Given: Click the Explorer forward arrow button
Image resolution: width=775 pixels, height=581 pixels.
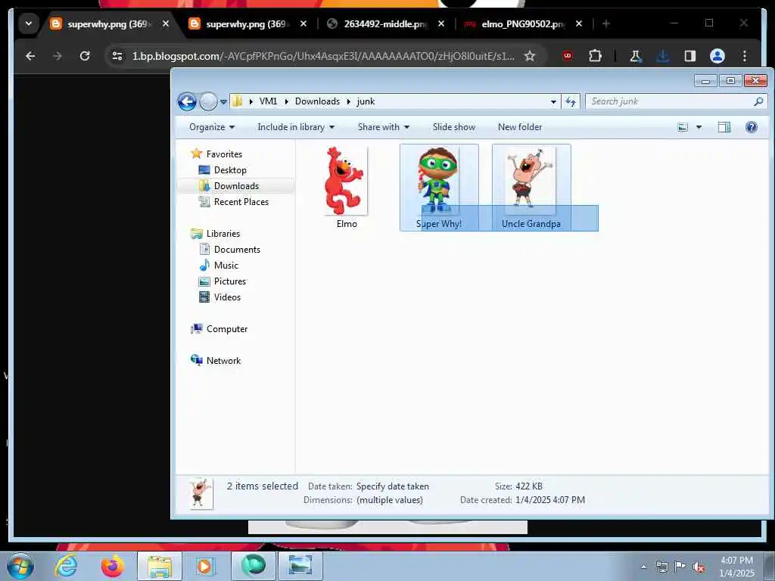Looking at the screenshot, I should tap(208, 102).
